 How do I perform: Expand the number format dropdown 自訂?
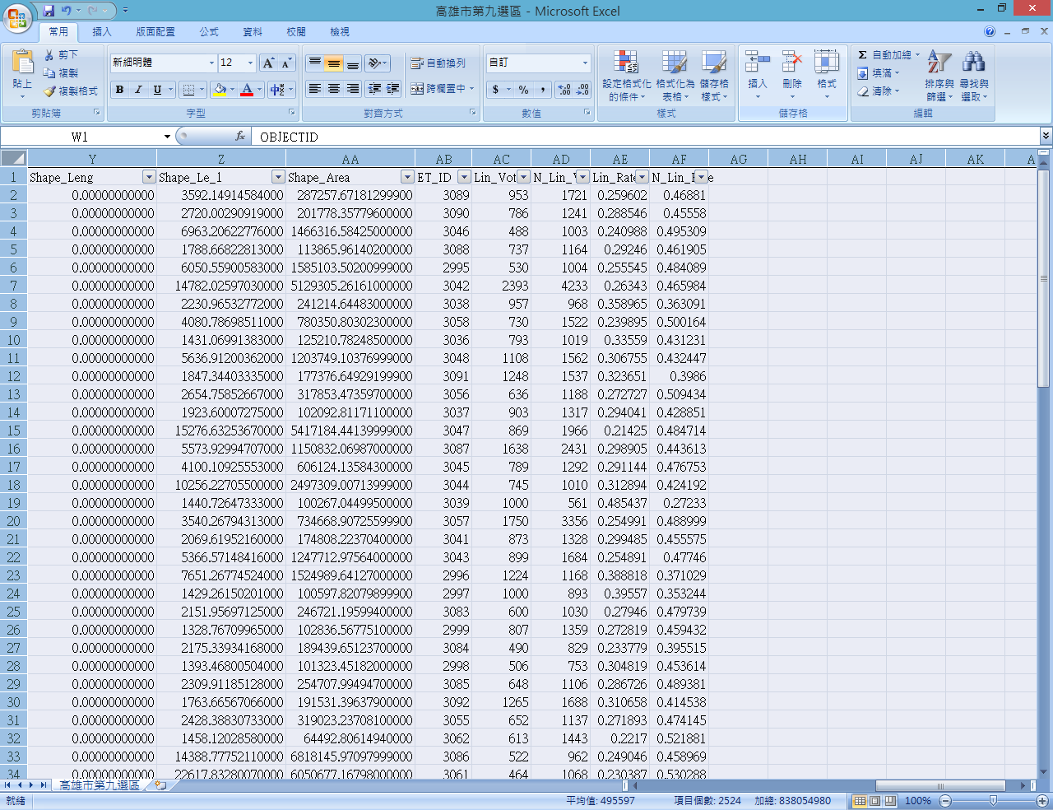[585, 63]
